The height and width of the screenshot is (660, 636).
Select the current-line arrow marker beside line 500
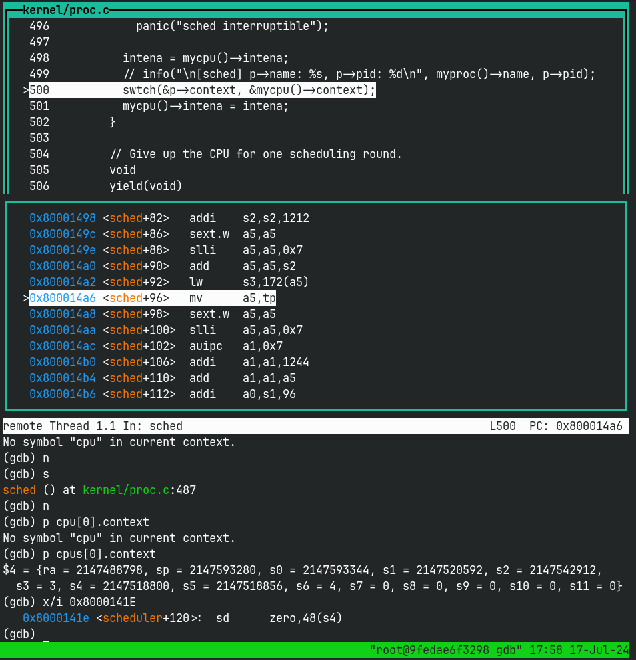tap(26, 90)
